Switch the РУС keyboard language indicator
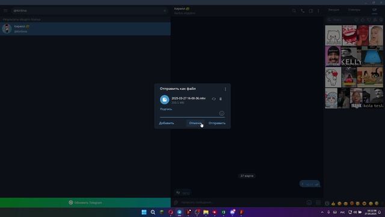This screenshot has width=385, height=217. tap(342, 212)
